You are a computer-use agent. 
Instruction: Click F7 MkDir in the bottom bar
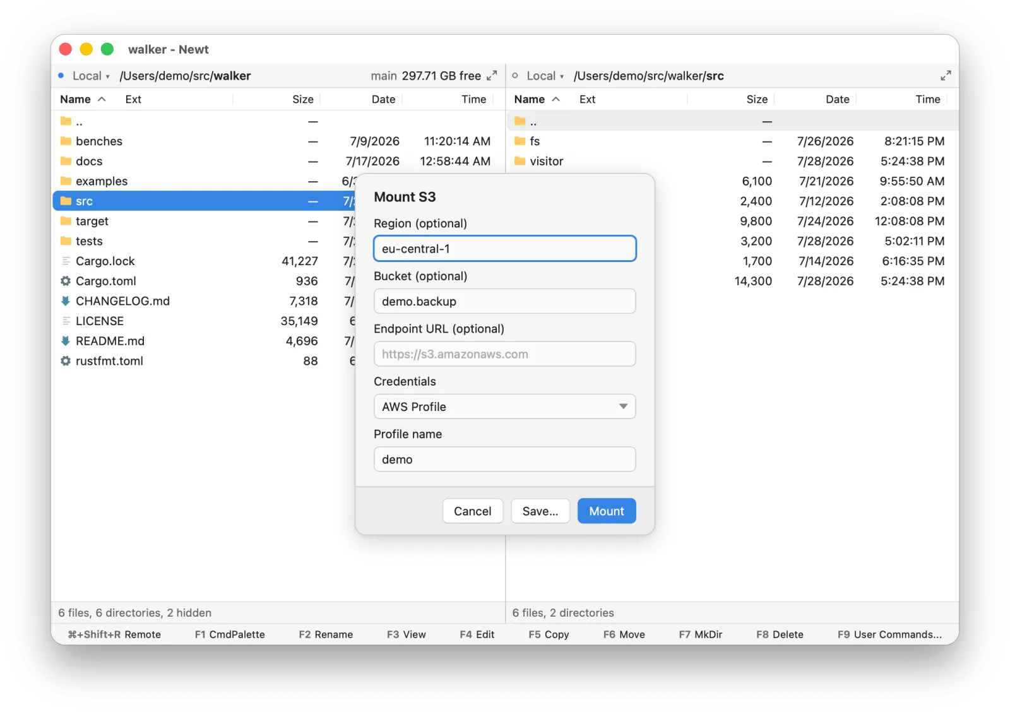(701, 634)
